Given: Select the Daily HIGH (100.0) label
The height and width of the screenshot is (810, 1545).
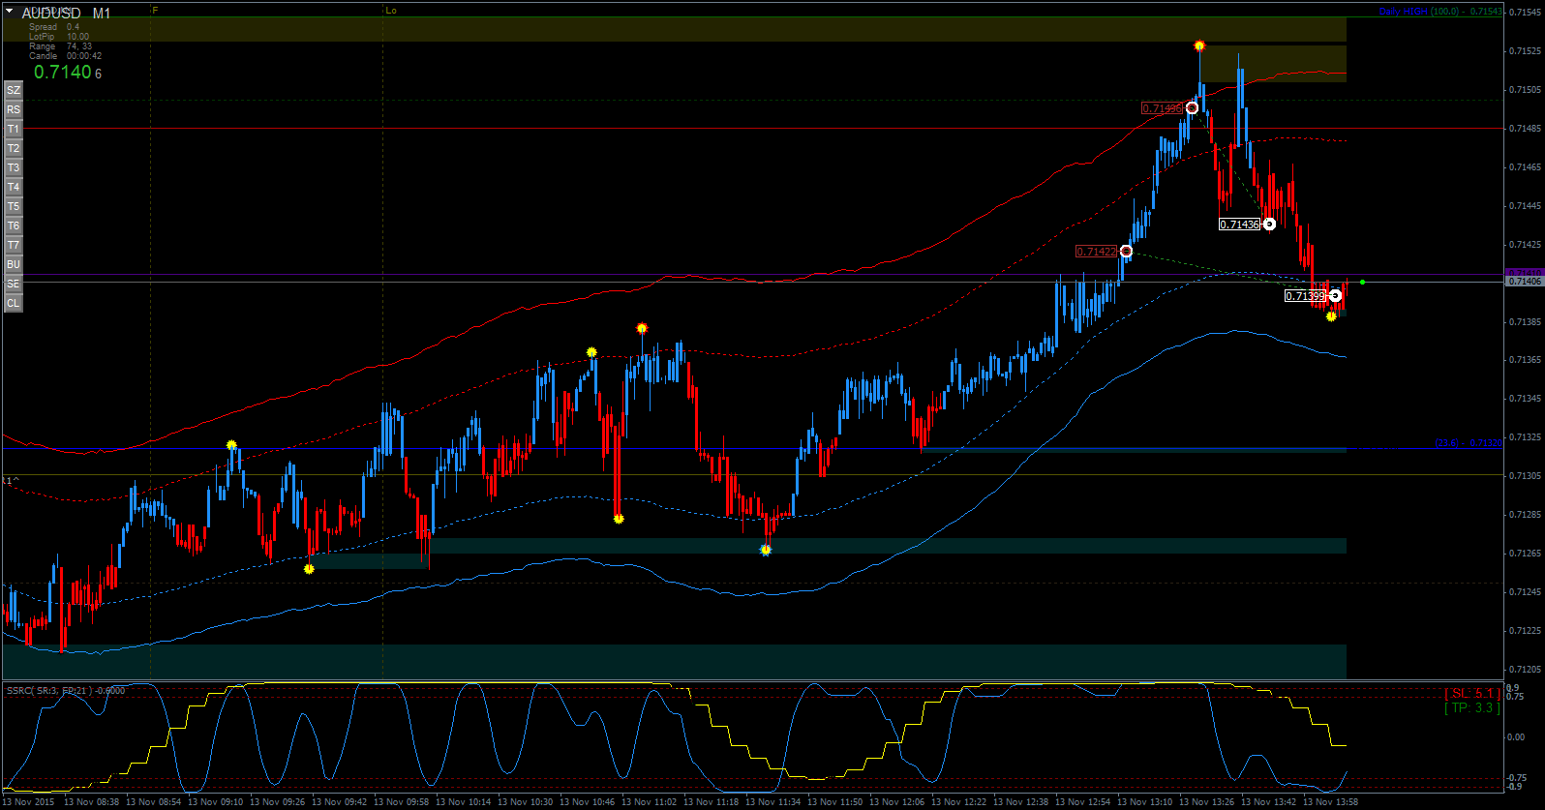Looking at the screenshot, I should 1440,12.
